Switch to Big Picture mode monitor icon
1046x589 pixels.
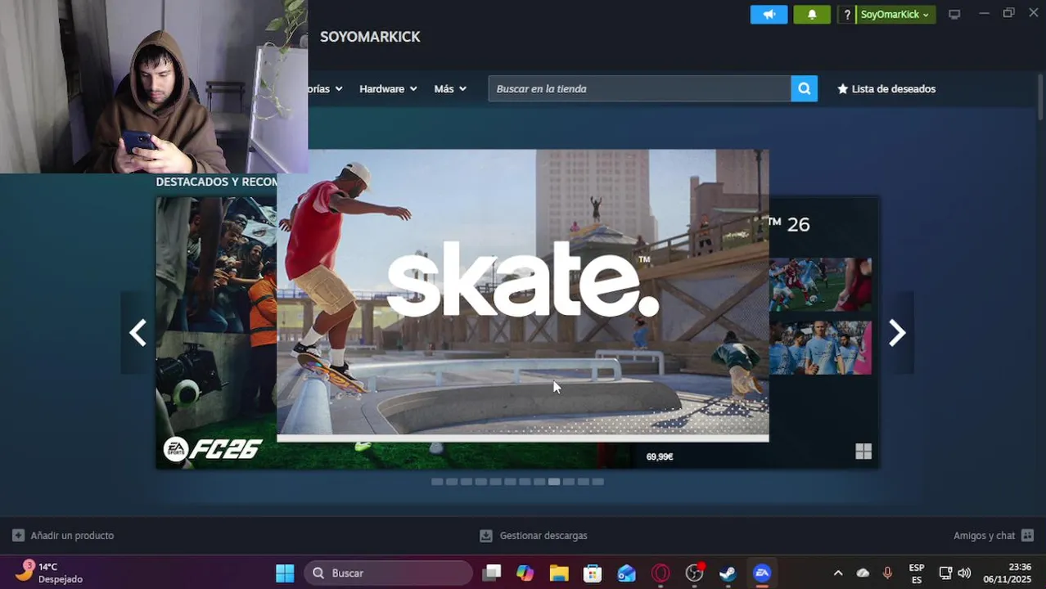[954, 14]
